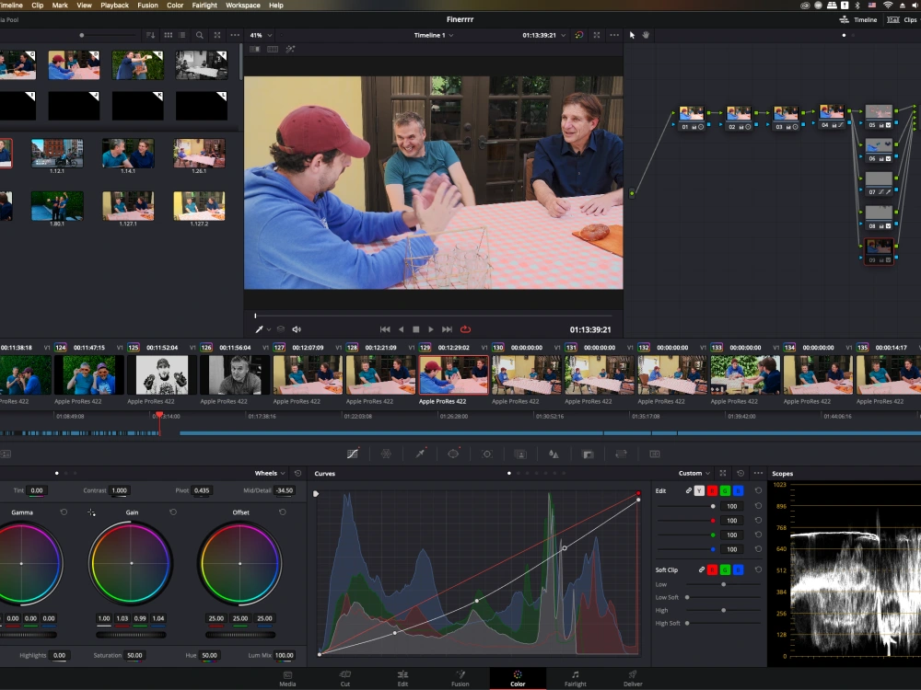The width and height of the screenshot is (921, 690).
Task: Play the clip forward in viewer
Action: point(431,329)
